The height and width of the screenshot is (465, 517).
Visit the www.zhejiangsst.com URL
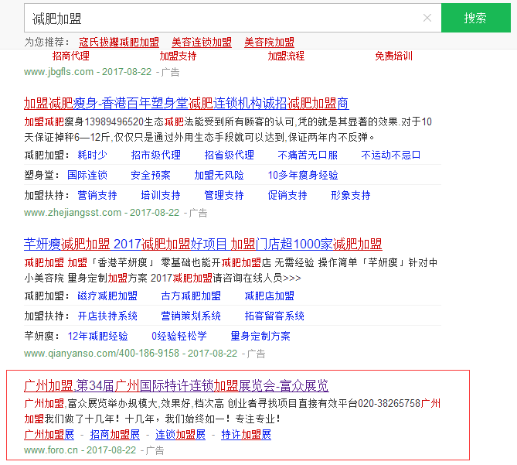(x=72, y=213)
